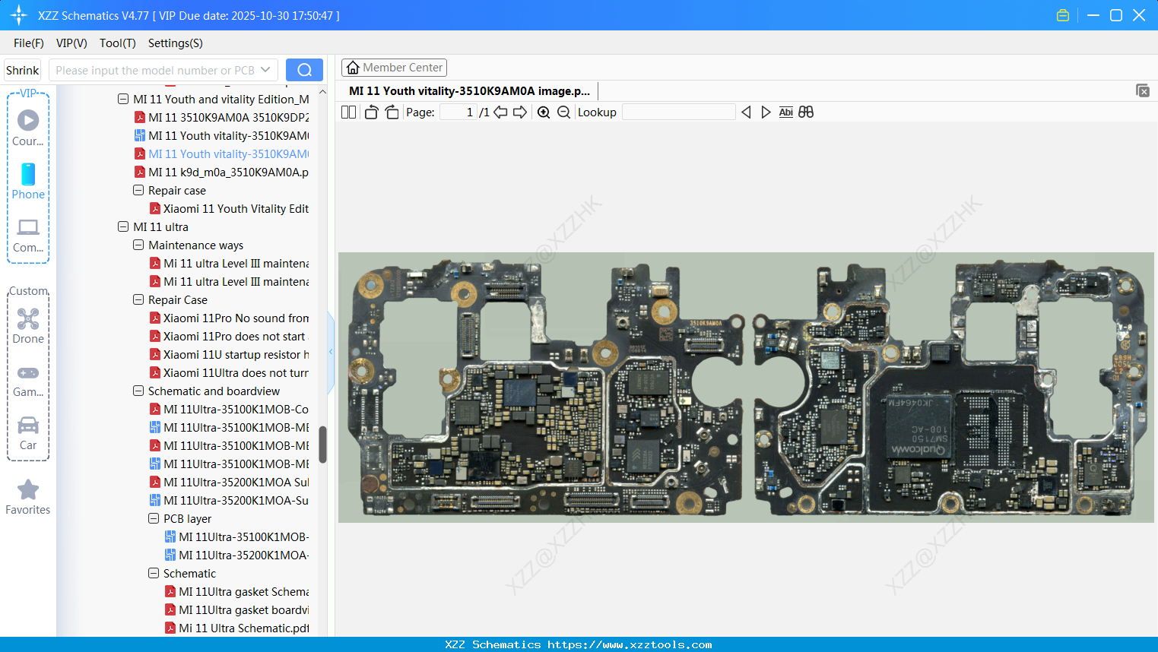Activate two-page view mode
1158x652 pixels.
(x=349, y=112)
